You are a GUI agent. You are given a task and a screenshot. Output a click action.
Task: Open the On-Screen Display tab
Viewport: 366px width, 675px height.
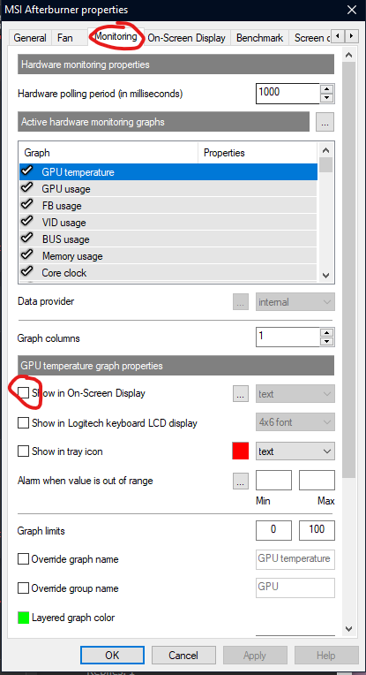pos(186,37)
